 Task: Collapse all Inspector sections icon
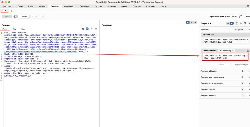coord(241,23)
